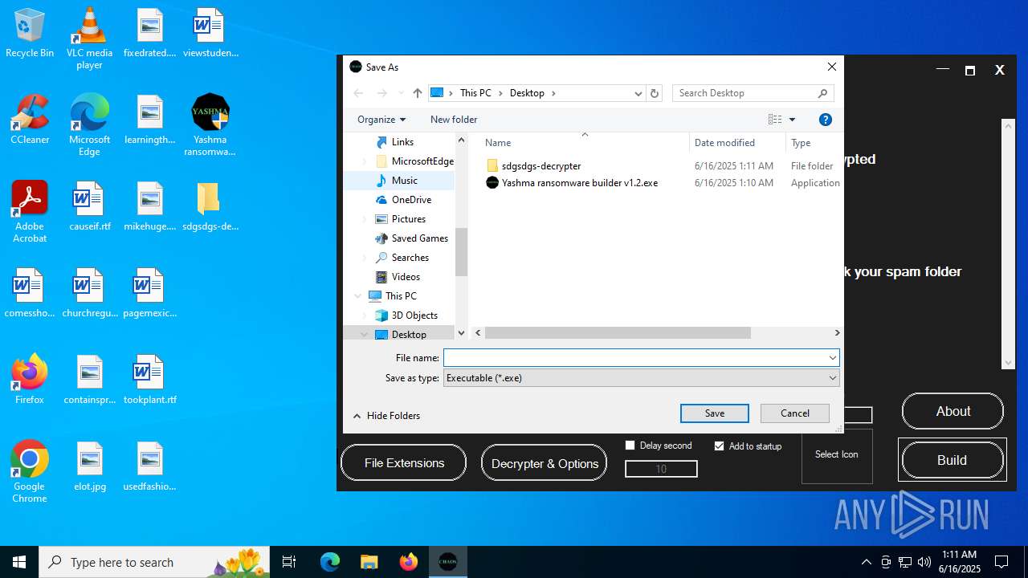
Task: Select sdgsdgs-de folder on desktop
Action: 210,206
